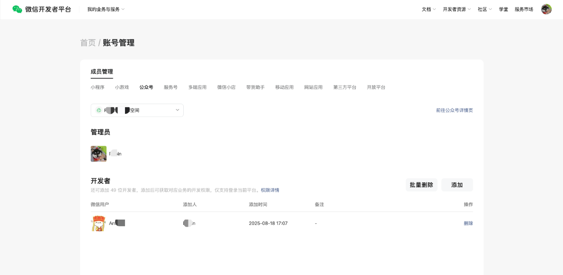
Task: Switch to the 小游戏 tab
Action: tap(122, 87)
